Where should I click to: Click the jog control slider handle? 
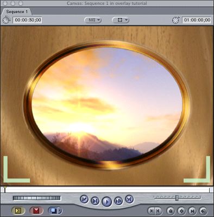177,198
